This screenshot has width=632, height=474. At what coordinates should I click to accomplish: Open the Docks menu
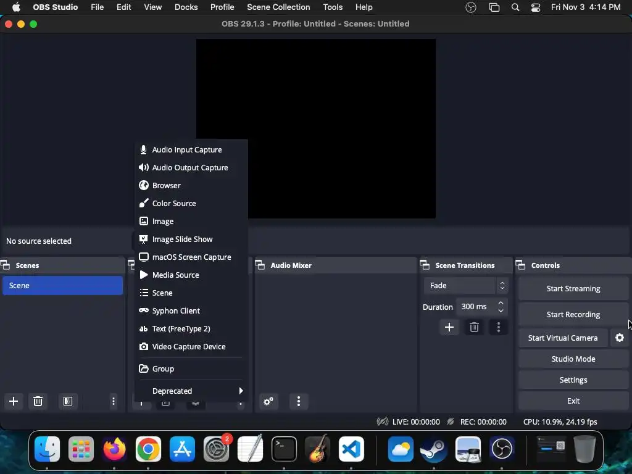(x=186, y=7)
